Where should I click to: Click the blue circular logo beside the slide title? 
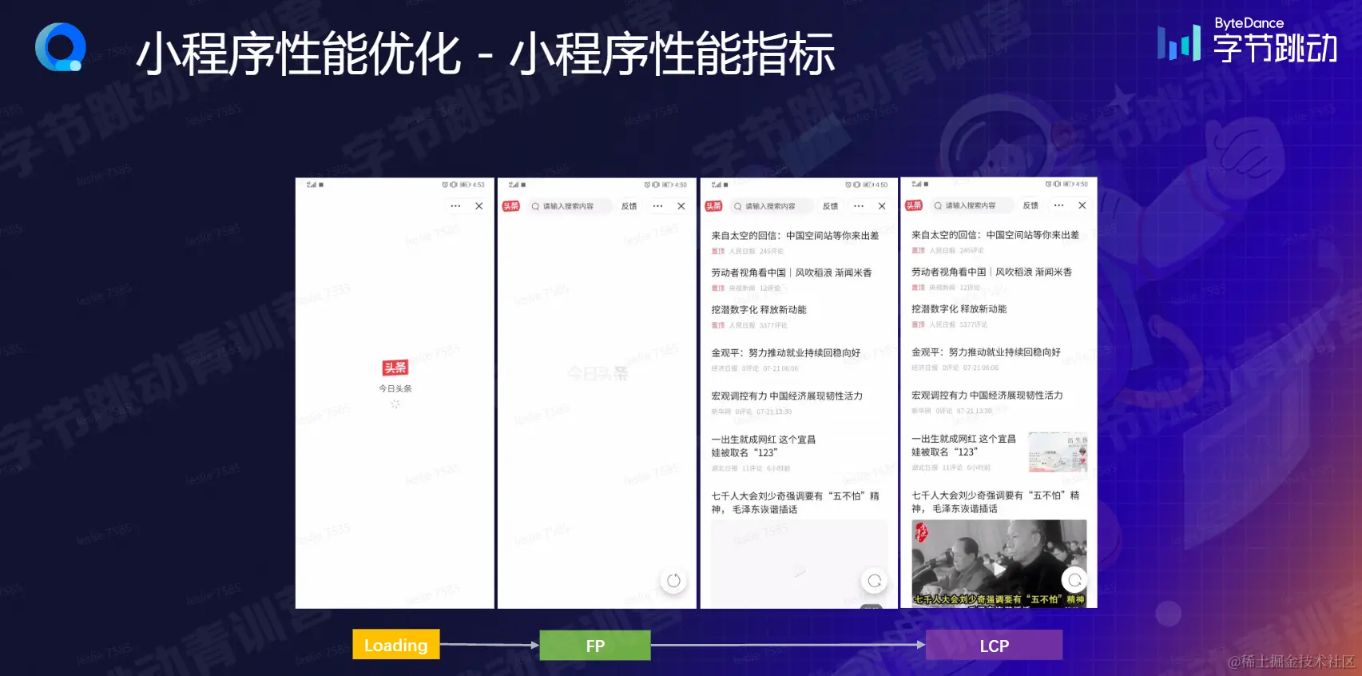(x=61, y=47)
